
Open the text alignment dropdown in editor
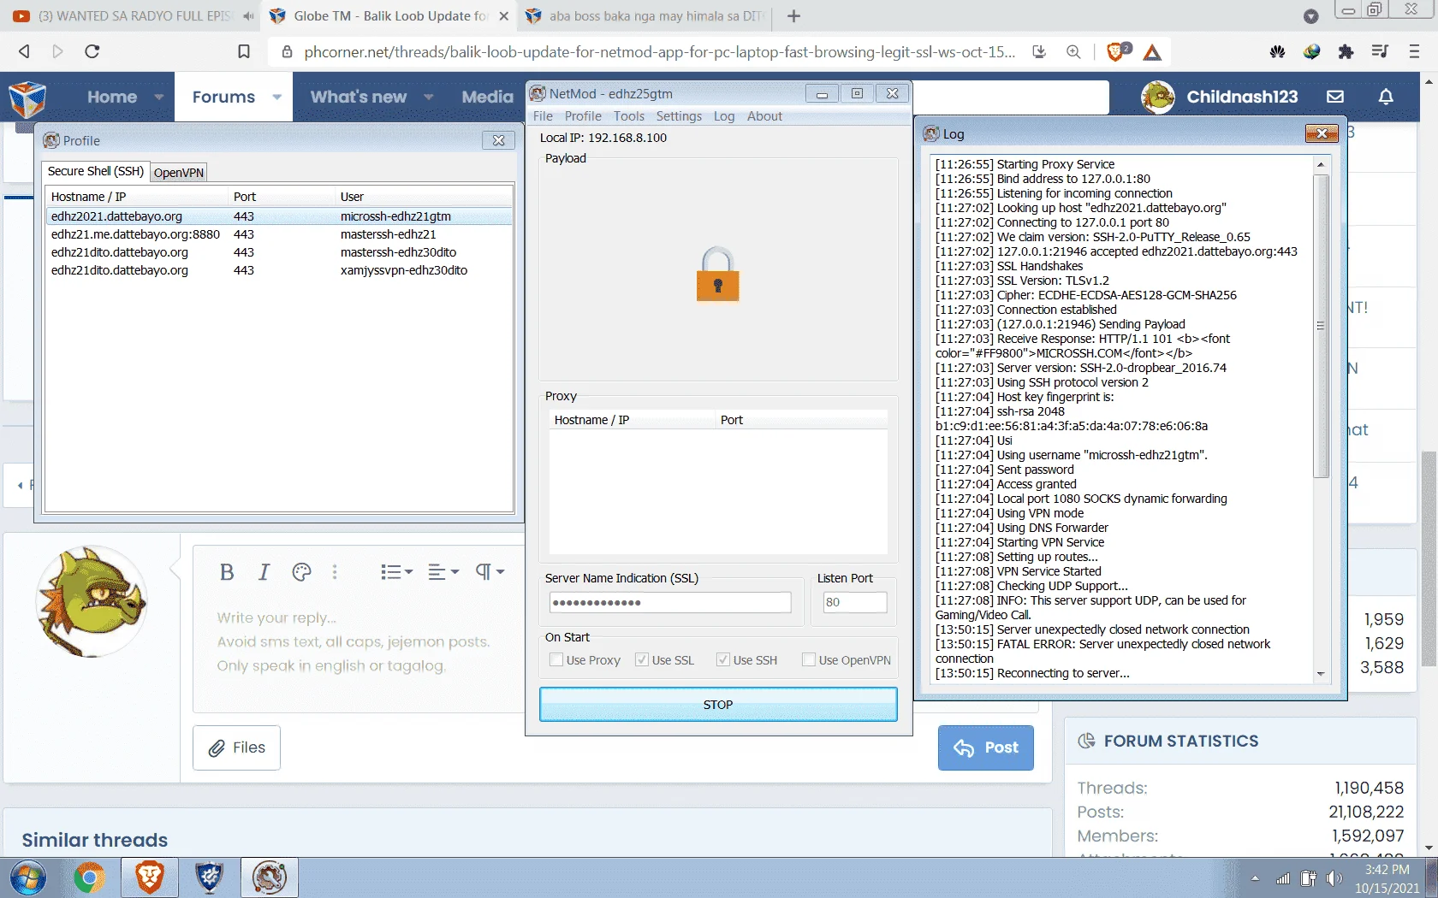pyautogui.click(x=443, y=572)
